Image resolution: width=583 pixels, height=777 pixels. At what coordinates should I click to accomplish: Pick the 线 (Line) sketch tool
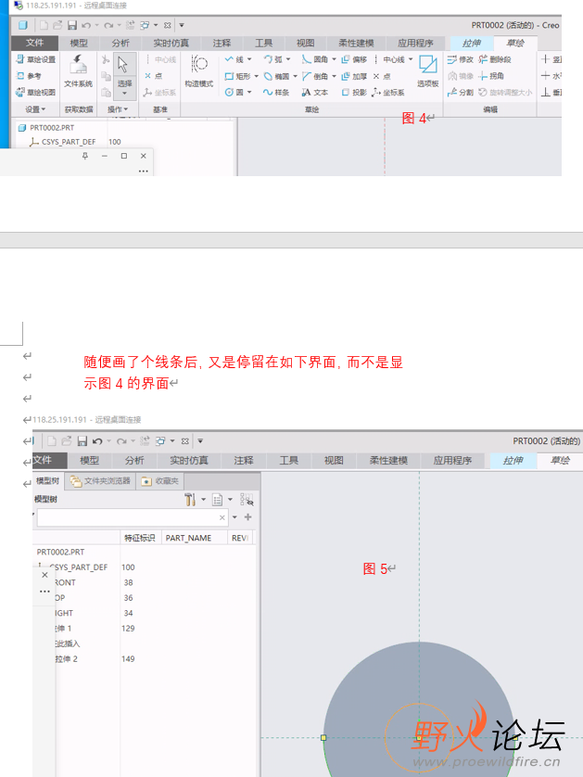coord(234,59)
